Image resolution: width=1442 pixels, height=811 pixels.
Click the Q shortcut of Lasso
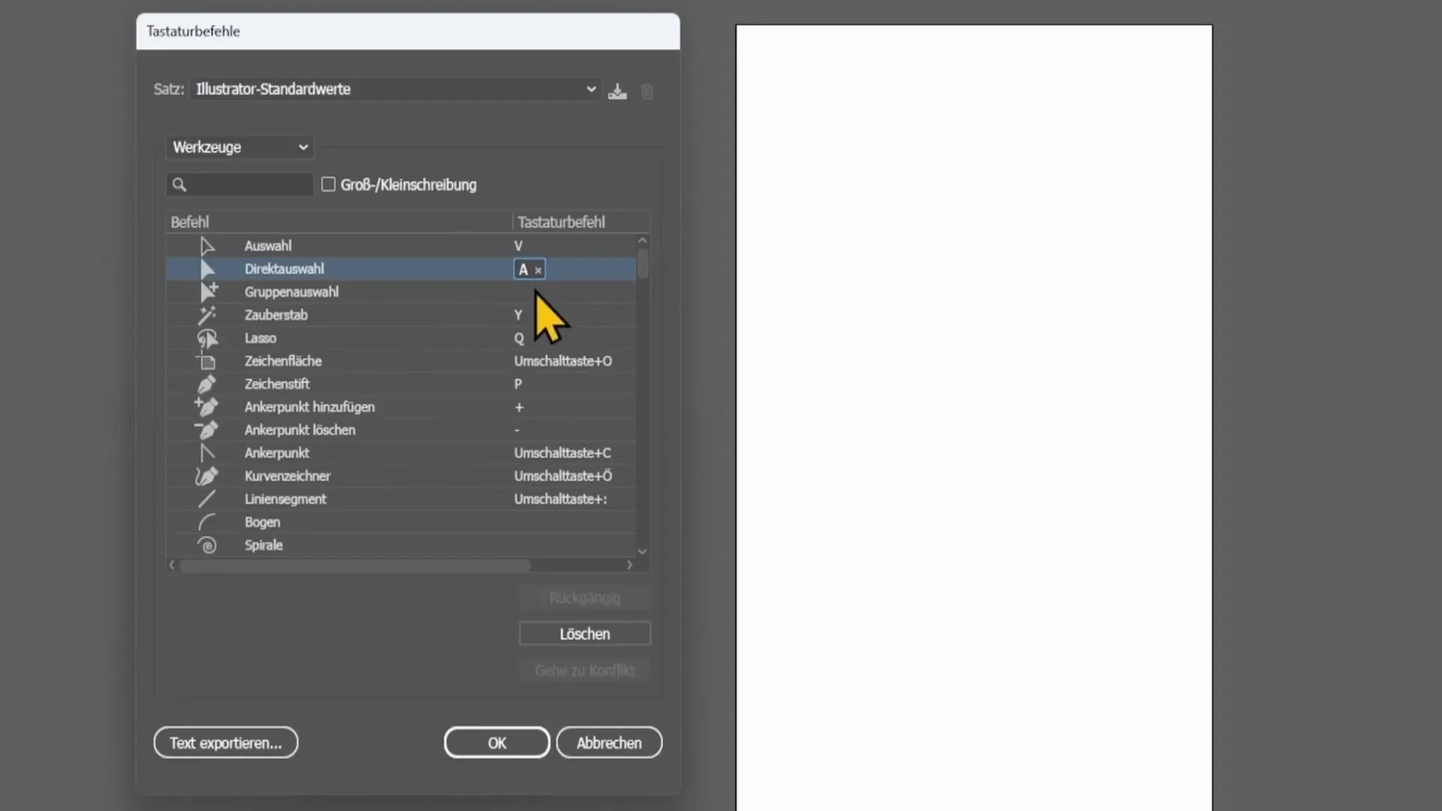(519, 338)
